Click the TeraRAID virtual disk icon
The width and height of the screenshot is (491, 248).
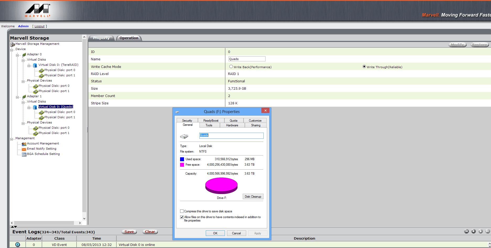(x=35, y=65)
